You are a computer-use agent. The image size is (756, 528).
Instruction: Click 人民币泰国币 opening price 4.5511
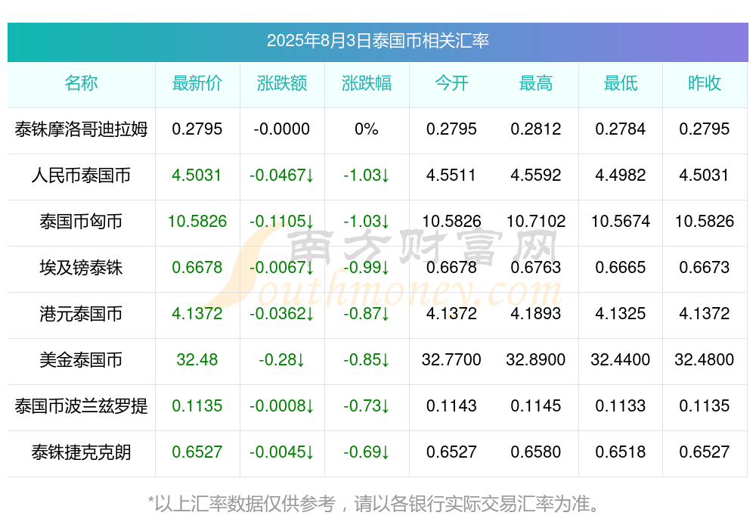coord(451,175)
